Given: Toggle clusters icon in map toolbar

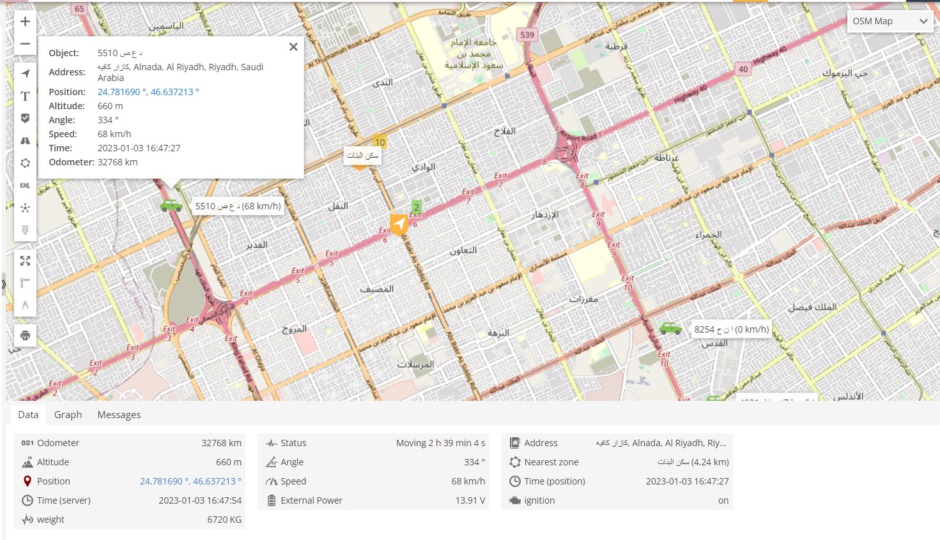Looking at the screenshot, I should 25,207.
